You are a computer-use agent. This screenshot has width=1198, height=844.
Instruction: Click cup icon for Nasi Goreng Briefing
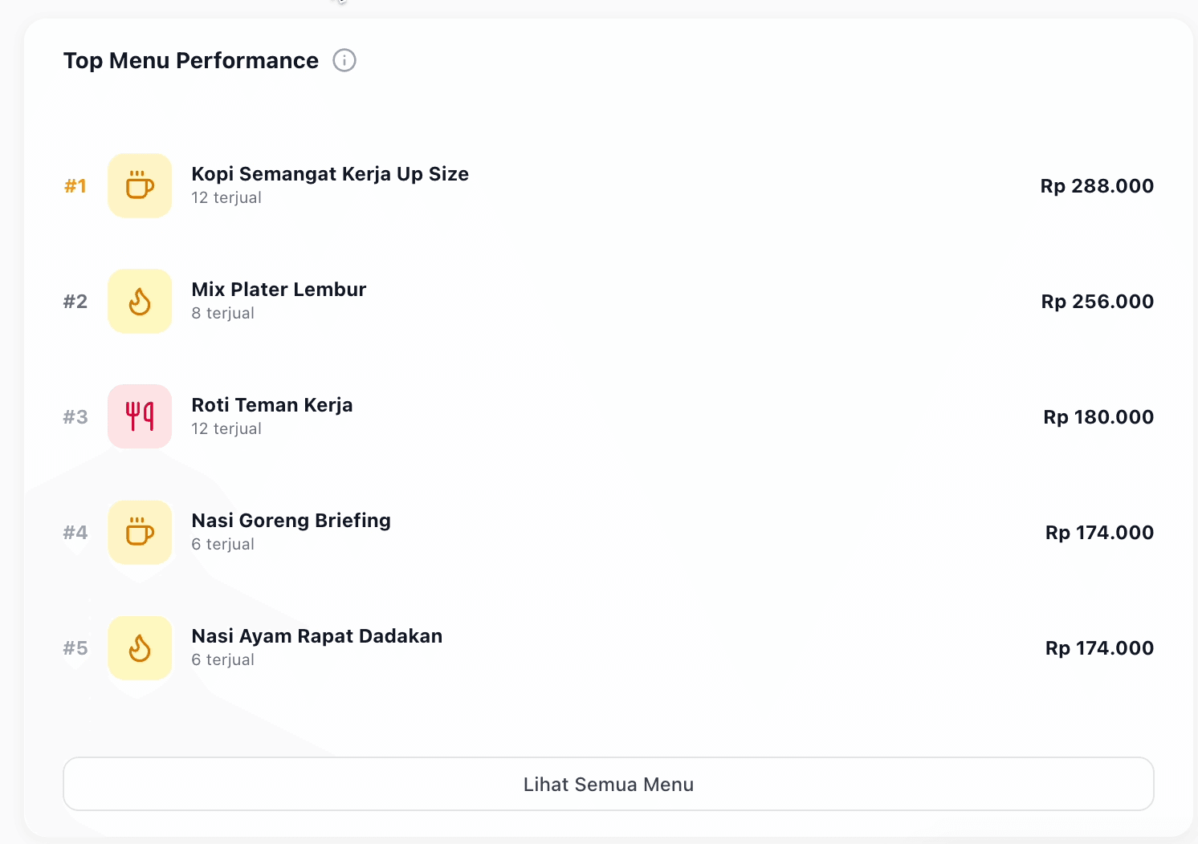pyautogui.click(x=140, y=532)
